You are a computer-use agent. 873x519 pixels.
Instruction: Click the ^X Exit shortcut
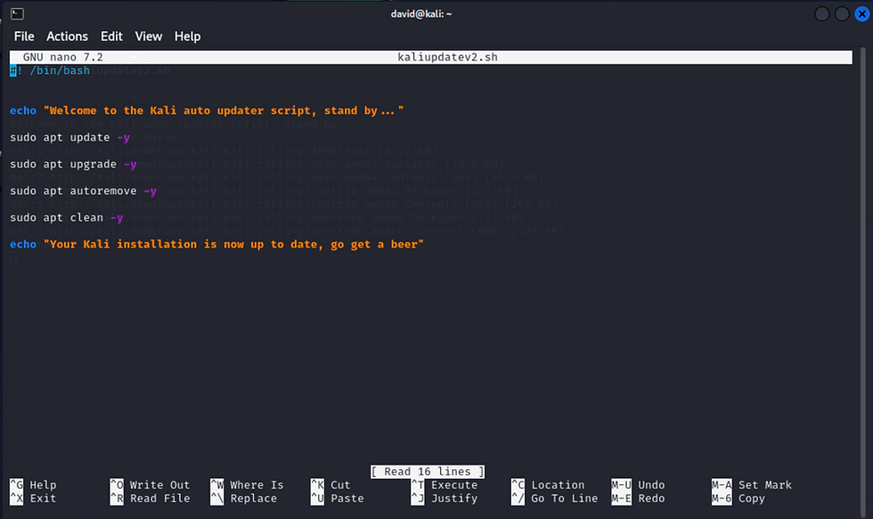tap(33, 499)
